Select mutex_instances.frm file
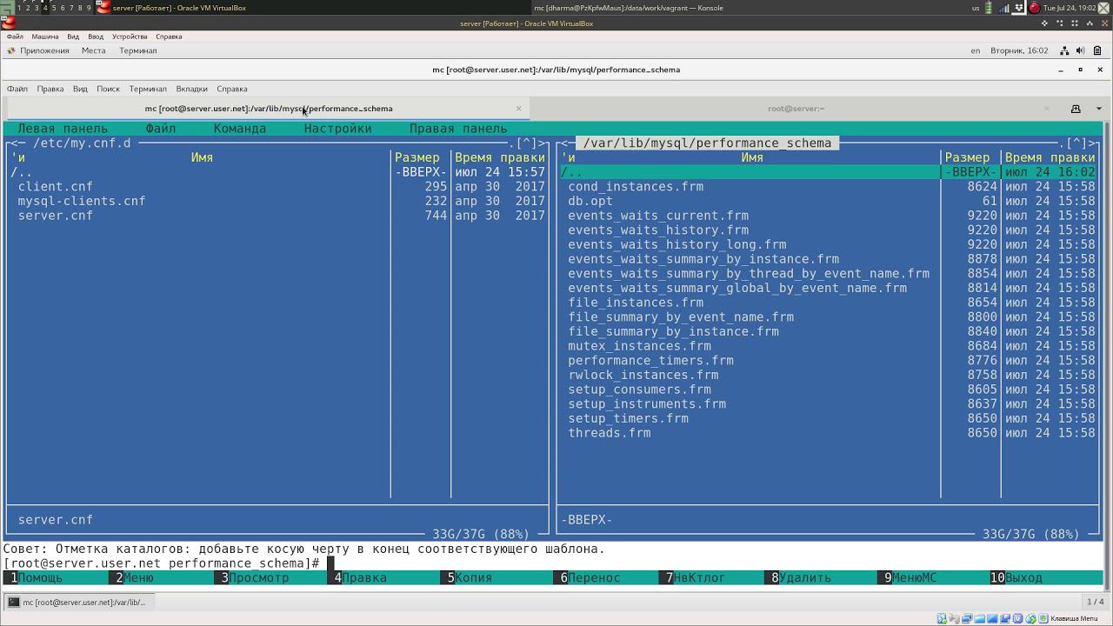Screen dimensions: 1113x626 click(x=639, y=346)
